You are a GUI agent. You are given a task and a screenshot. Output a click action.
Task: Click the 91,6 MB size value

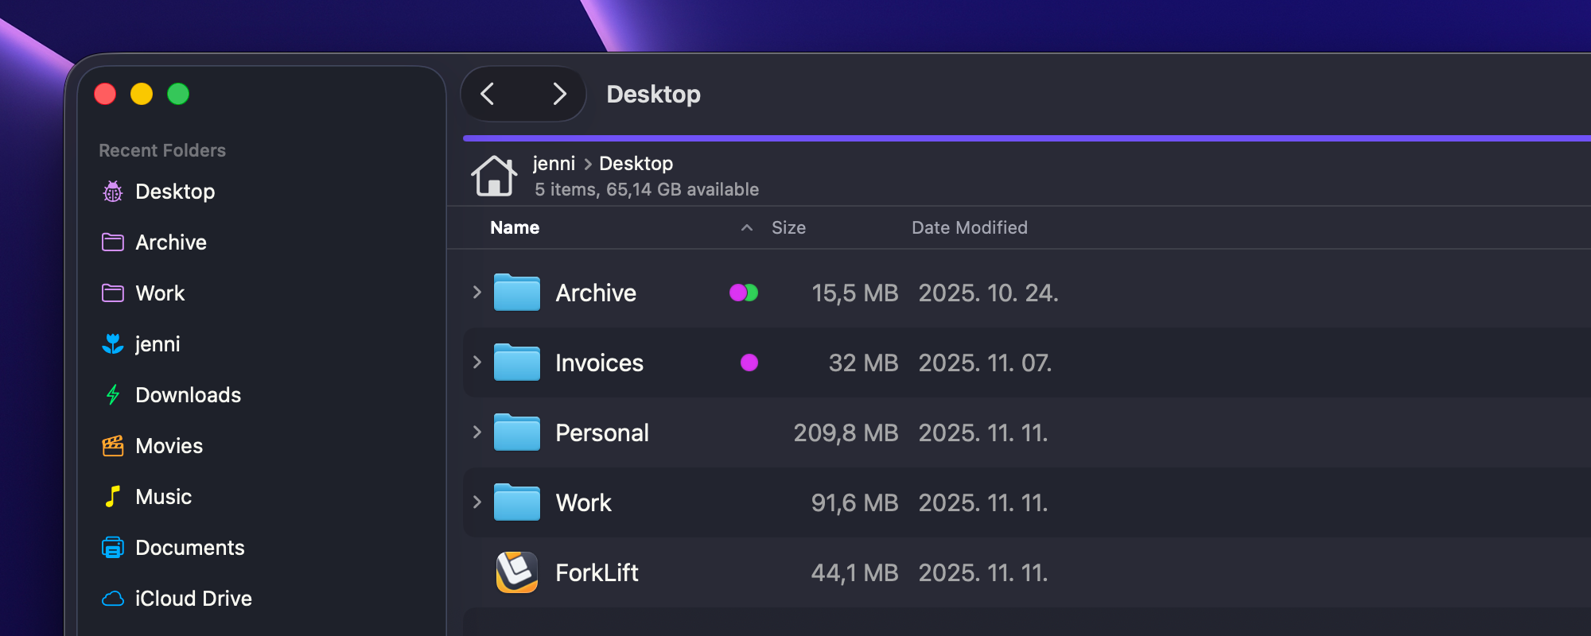pos(854,503)
